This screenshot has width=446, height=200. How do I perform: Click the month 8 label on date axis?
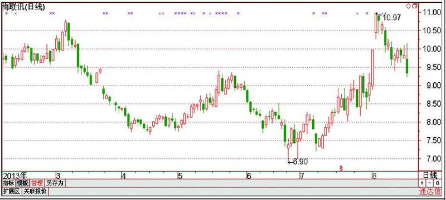[374, 176]
